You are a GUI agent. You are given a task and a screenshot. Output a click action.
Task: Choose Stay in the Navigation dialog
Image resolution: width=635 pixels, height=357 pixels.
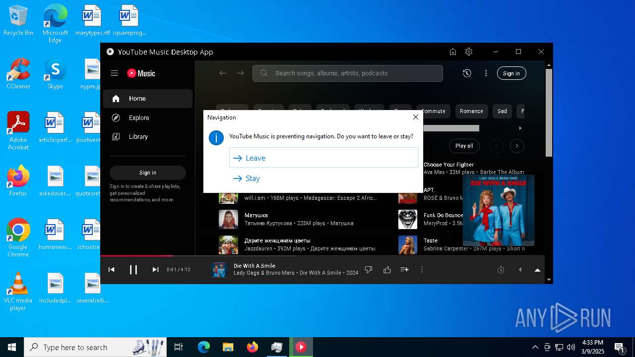click(323, 178)
